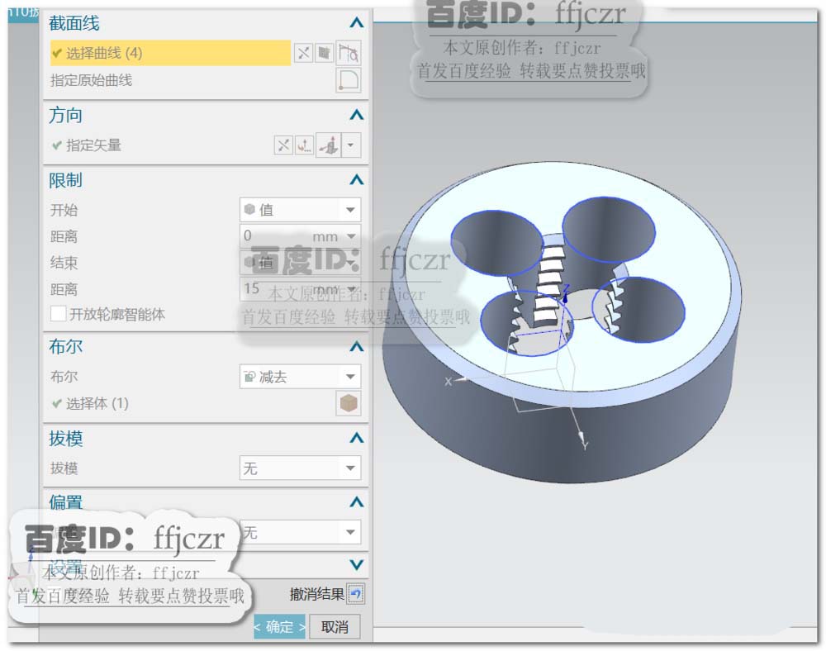The width and height of the screenshot is (826, 651).
Task: Collapse the 偏置 section
Action: (357, 502)
